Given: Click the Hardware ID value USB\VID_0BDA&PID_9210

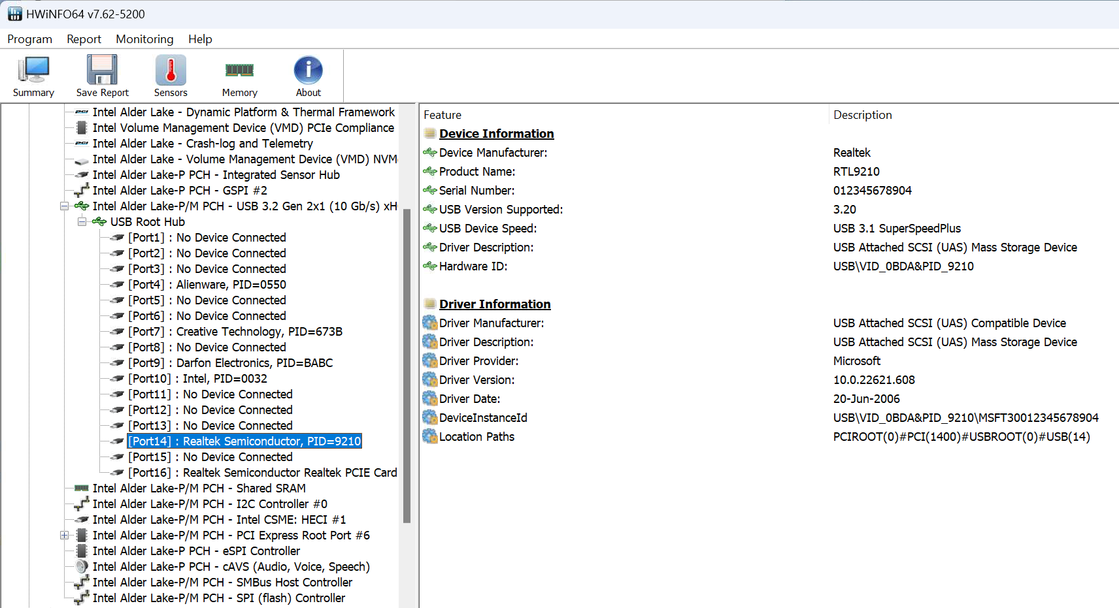Looking at the screenshot, I should pyautogui.click(x=903, y=266).
